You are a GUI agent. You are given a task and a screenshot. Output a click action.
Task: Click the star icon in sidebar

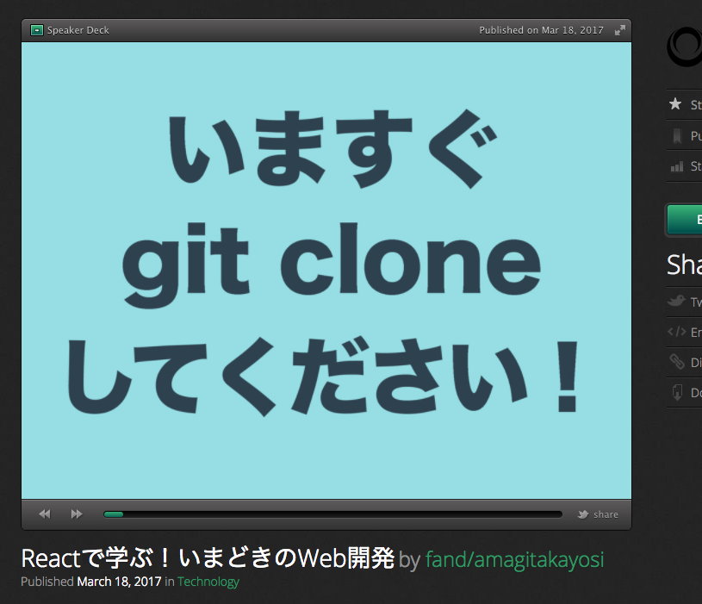[x=675, y=104]
